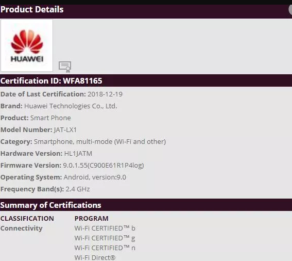292x261 pixels.
Task: Click the 'Product:' label
Action: (14, 118)
